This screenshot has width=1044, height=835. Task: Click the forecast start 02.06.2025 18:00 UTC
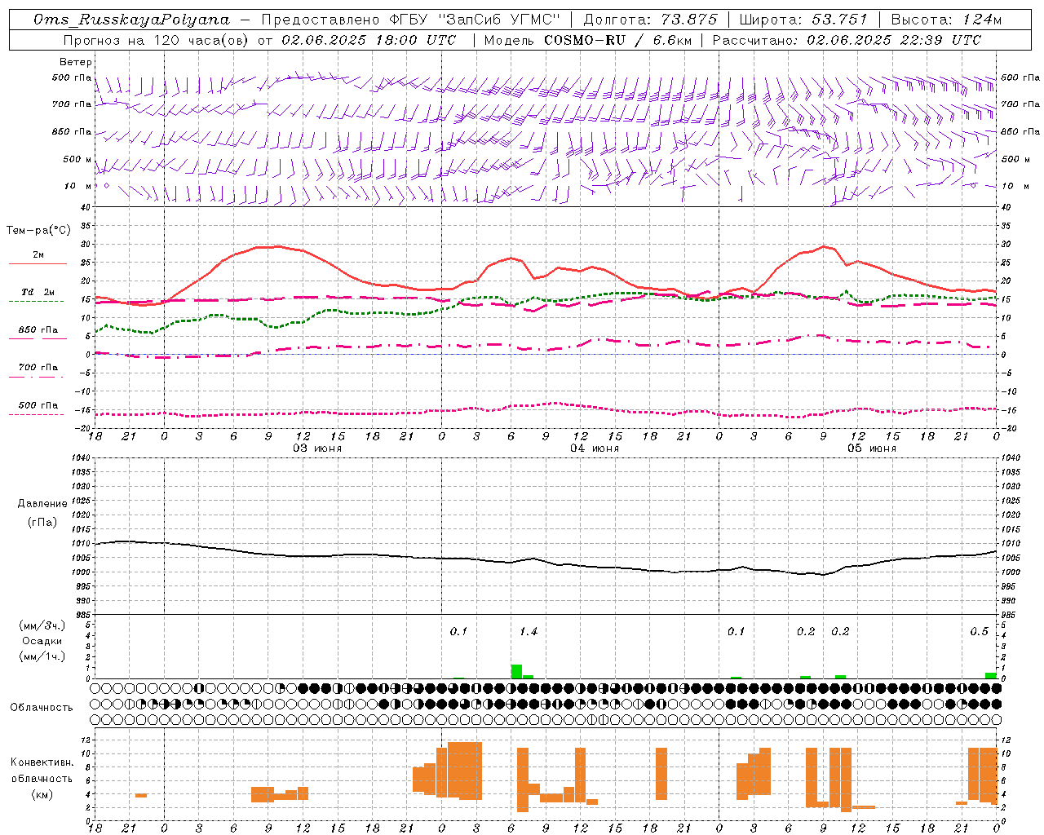[x=368, y=39]
